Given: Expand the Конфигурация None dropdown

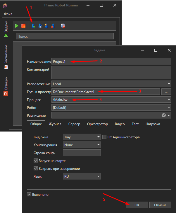Looking at the screenshot, I should click(x=82, y=145).
